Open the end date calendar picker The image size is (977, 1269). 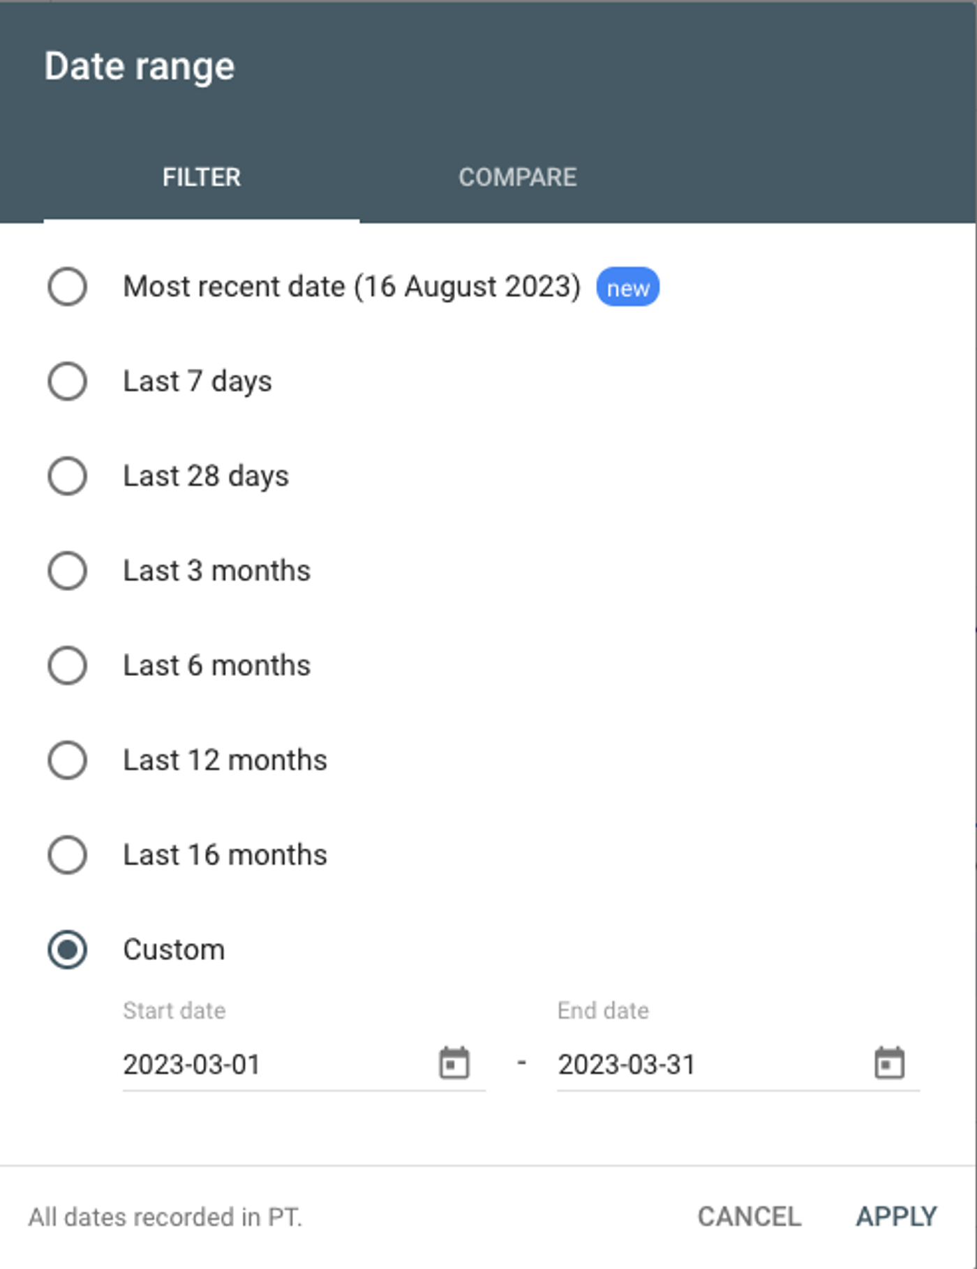(x=886, y=1063)
